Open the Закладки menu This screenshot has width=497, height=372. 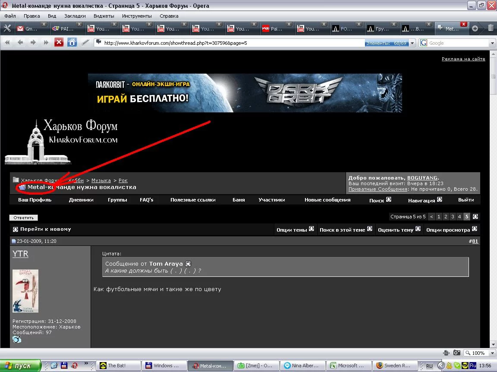pyautogui.click(x=75, y=16)
